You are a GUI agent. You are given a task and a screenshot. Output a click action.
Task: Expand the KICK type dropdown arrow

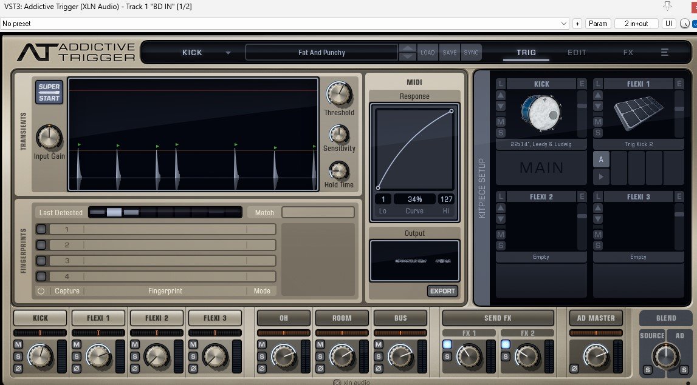click(x=228, y=53)
